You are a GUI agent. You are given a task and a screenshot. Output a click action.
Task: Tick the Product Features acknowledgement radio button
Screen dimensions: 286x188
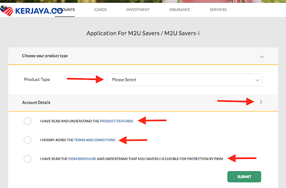point(27,121)
